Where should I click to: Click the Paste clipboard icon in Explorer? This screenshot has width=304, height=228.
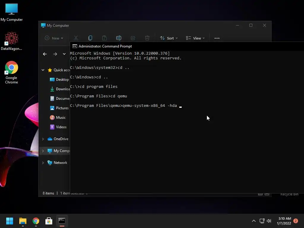click(x=104, y=38)
